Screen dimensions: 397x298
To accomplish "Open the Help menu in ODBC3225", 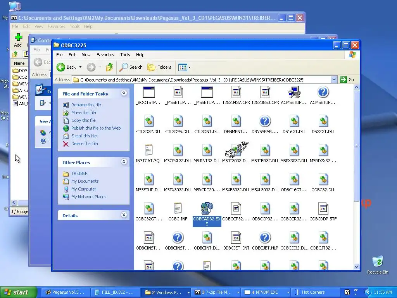I will (140, 55).
